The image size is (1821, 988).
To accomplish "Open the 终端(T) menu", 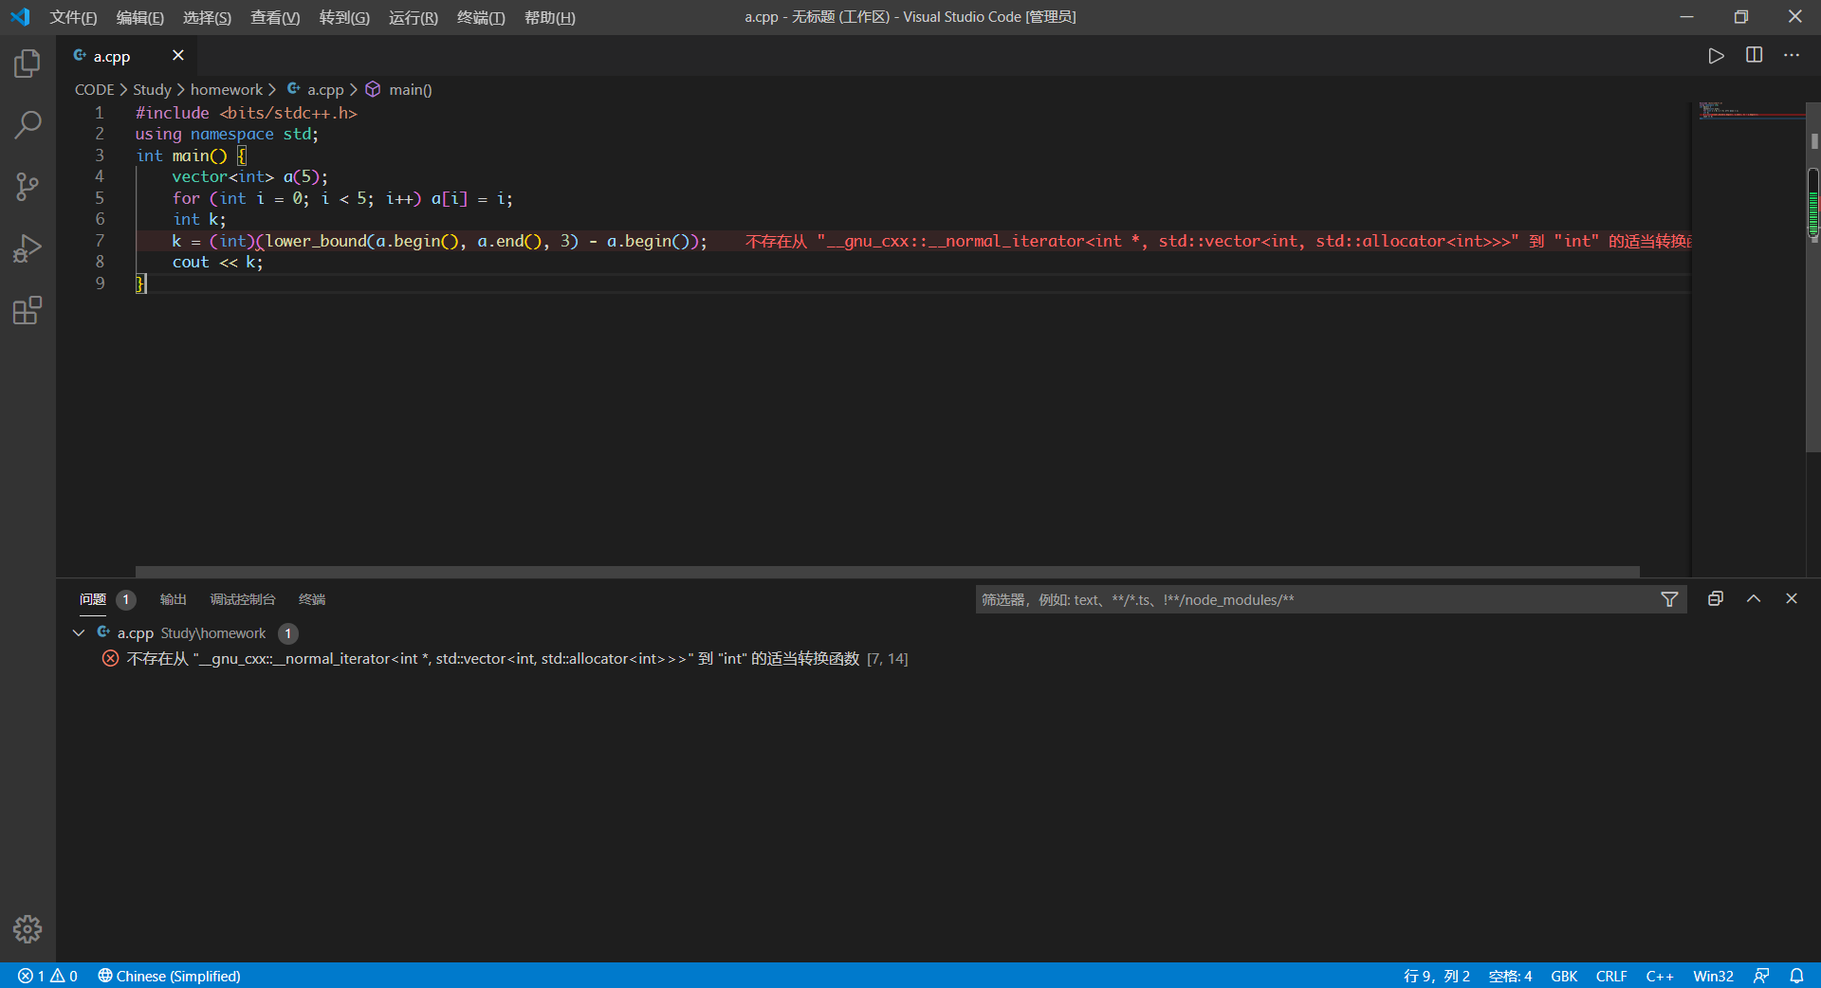I will click(481, 17).
